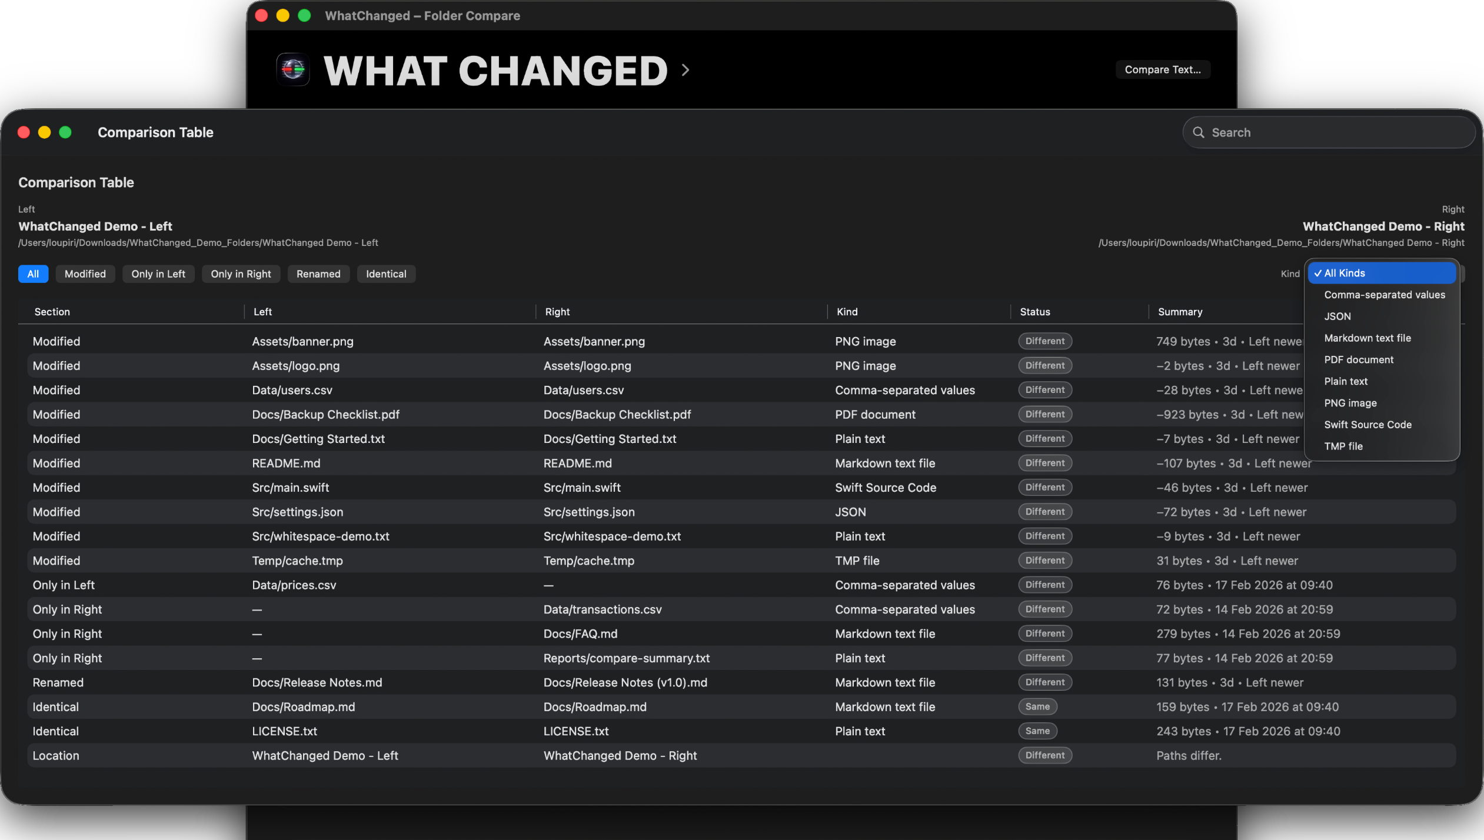Select Docs/Release Notes.md left cell

click(x=317, y=683)
